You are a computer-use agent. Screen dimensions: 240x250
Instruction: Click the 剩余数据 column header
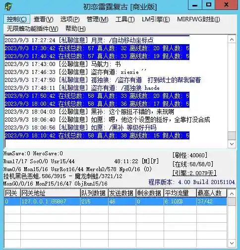click(150, 193)
